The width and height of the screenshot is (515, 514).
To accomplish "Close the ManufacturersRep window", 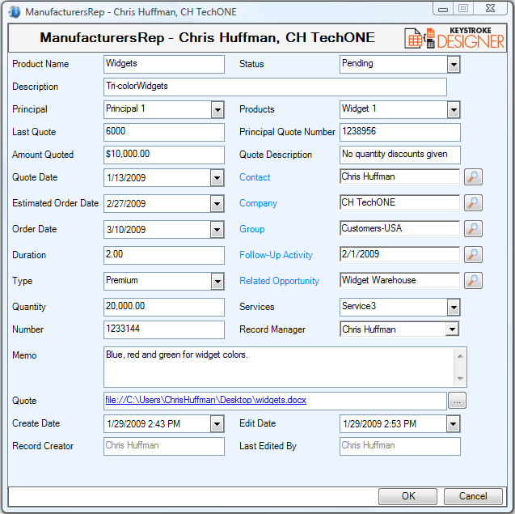I will point(490,9).
